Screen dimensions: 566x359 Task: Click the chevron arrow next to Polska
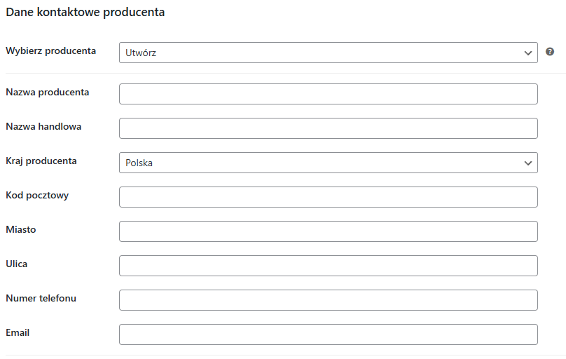point(527,163)
